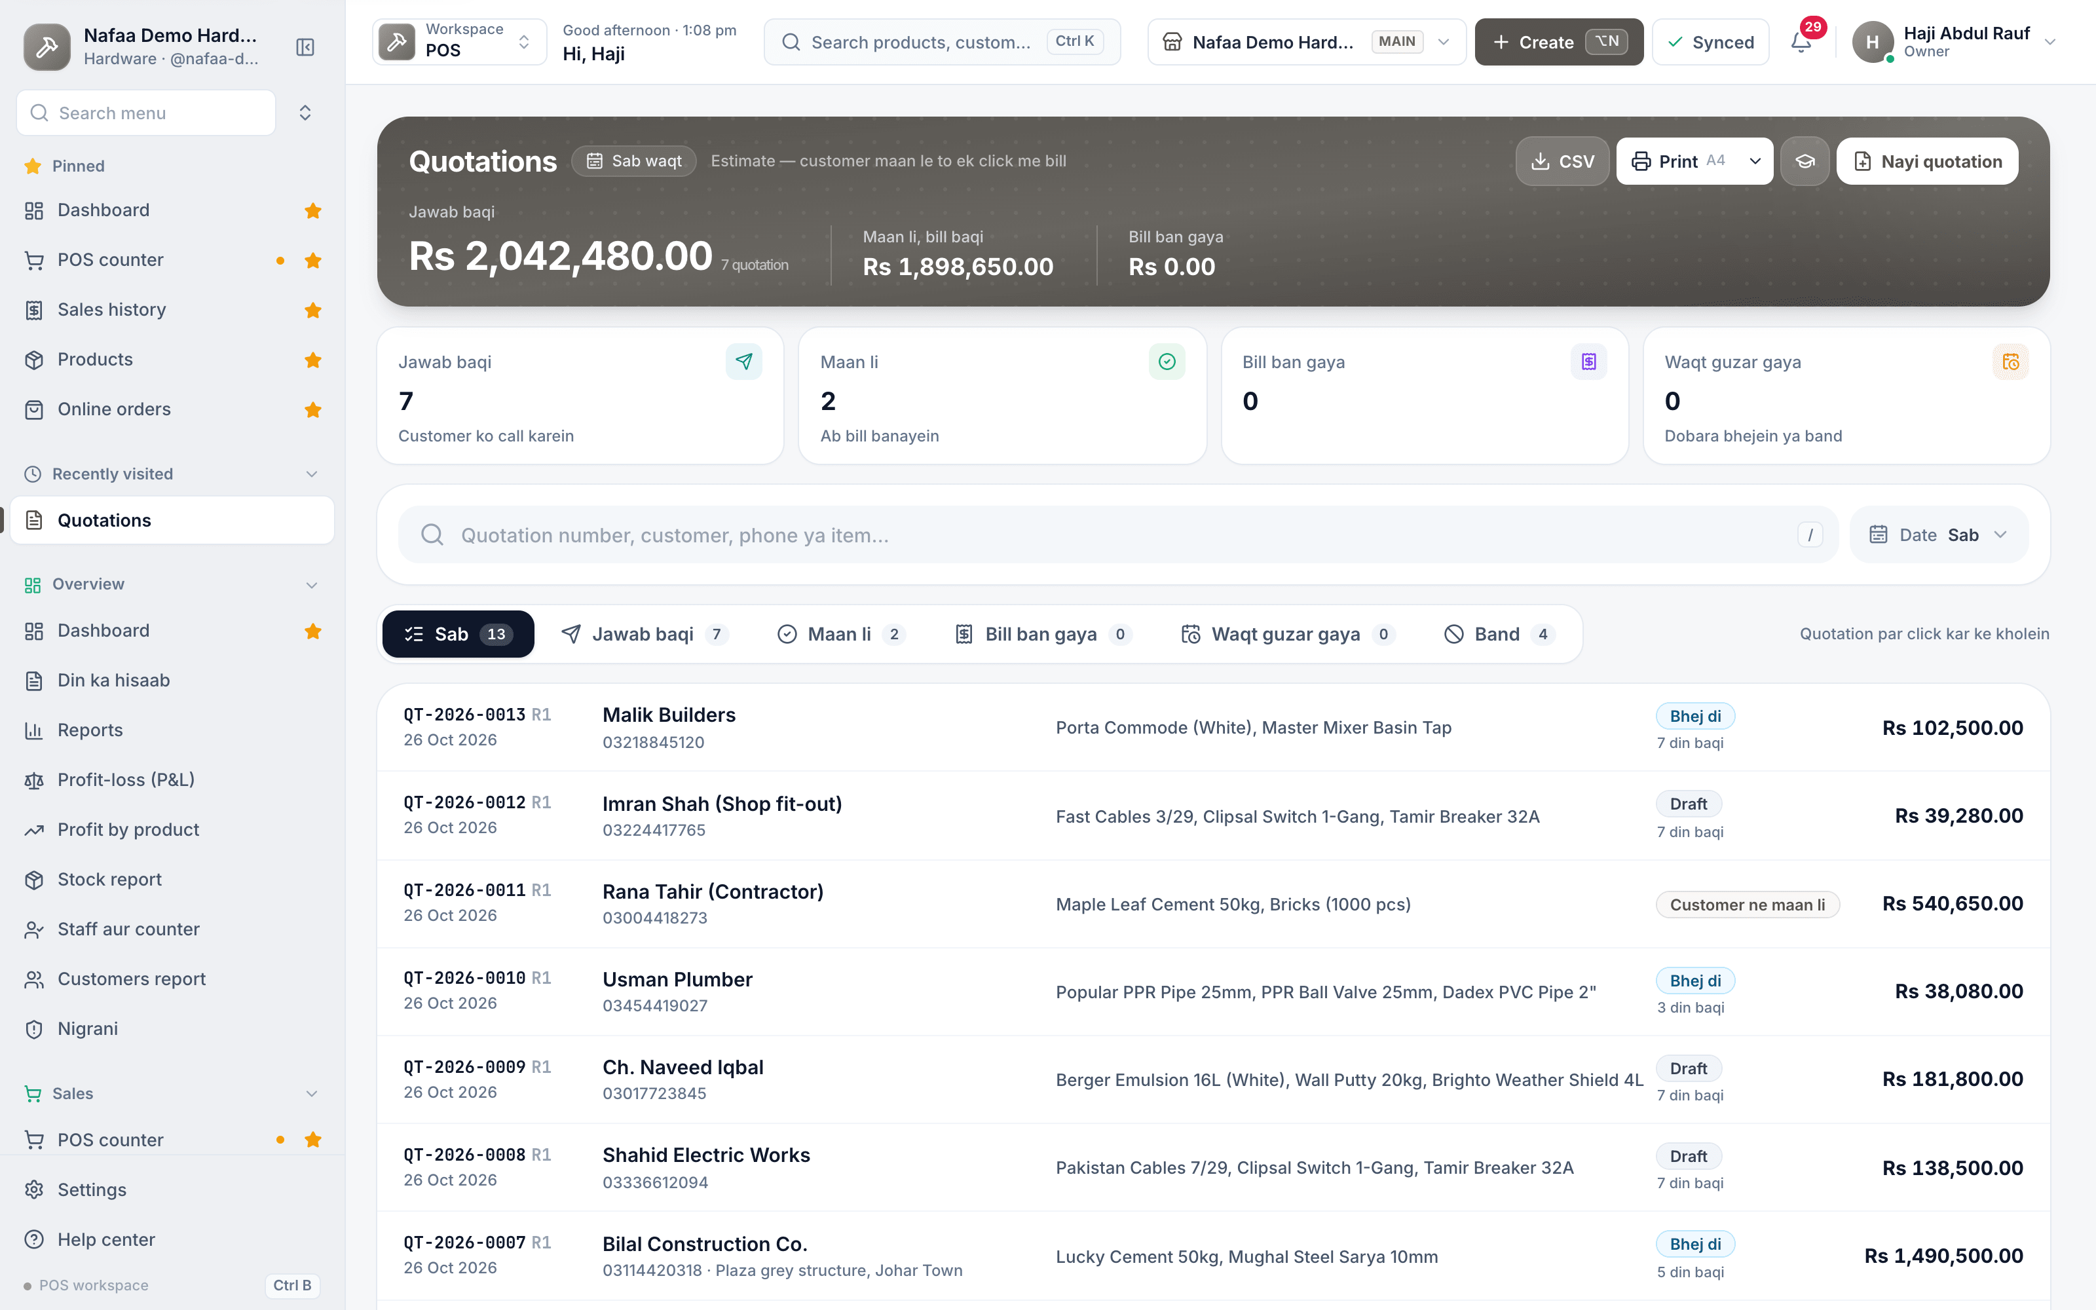The height and width of the screenshot is (1310, 2096).
Task: Export quotations as CSV
Action: coord(1562,161)
